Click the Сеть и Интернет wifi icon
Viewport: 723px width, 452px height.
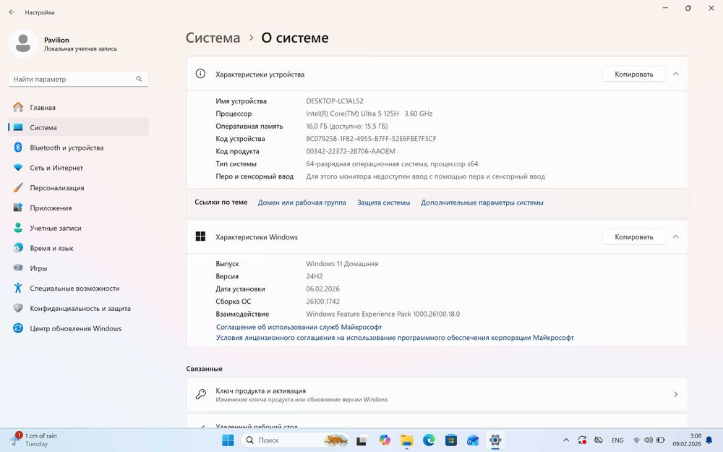click(18, 168)
